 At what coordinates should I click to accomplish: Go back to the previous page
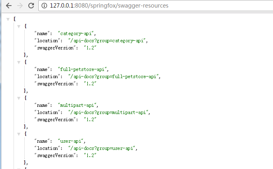tap(9, 6)
